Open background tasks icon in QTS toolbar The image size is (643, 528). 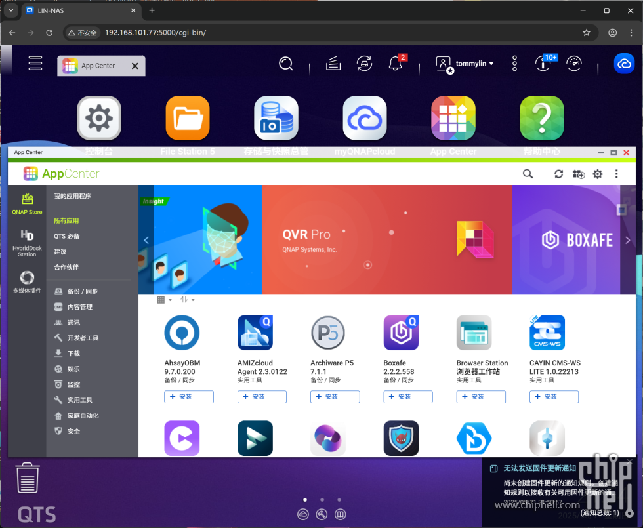pos(333,64)
